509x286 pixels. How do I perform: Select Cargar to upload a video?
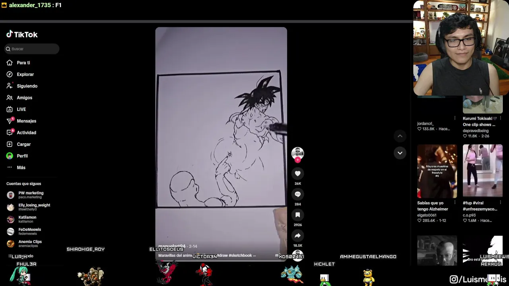(x=23, y=144)
